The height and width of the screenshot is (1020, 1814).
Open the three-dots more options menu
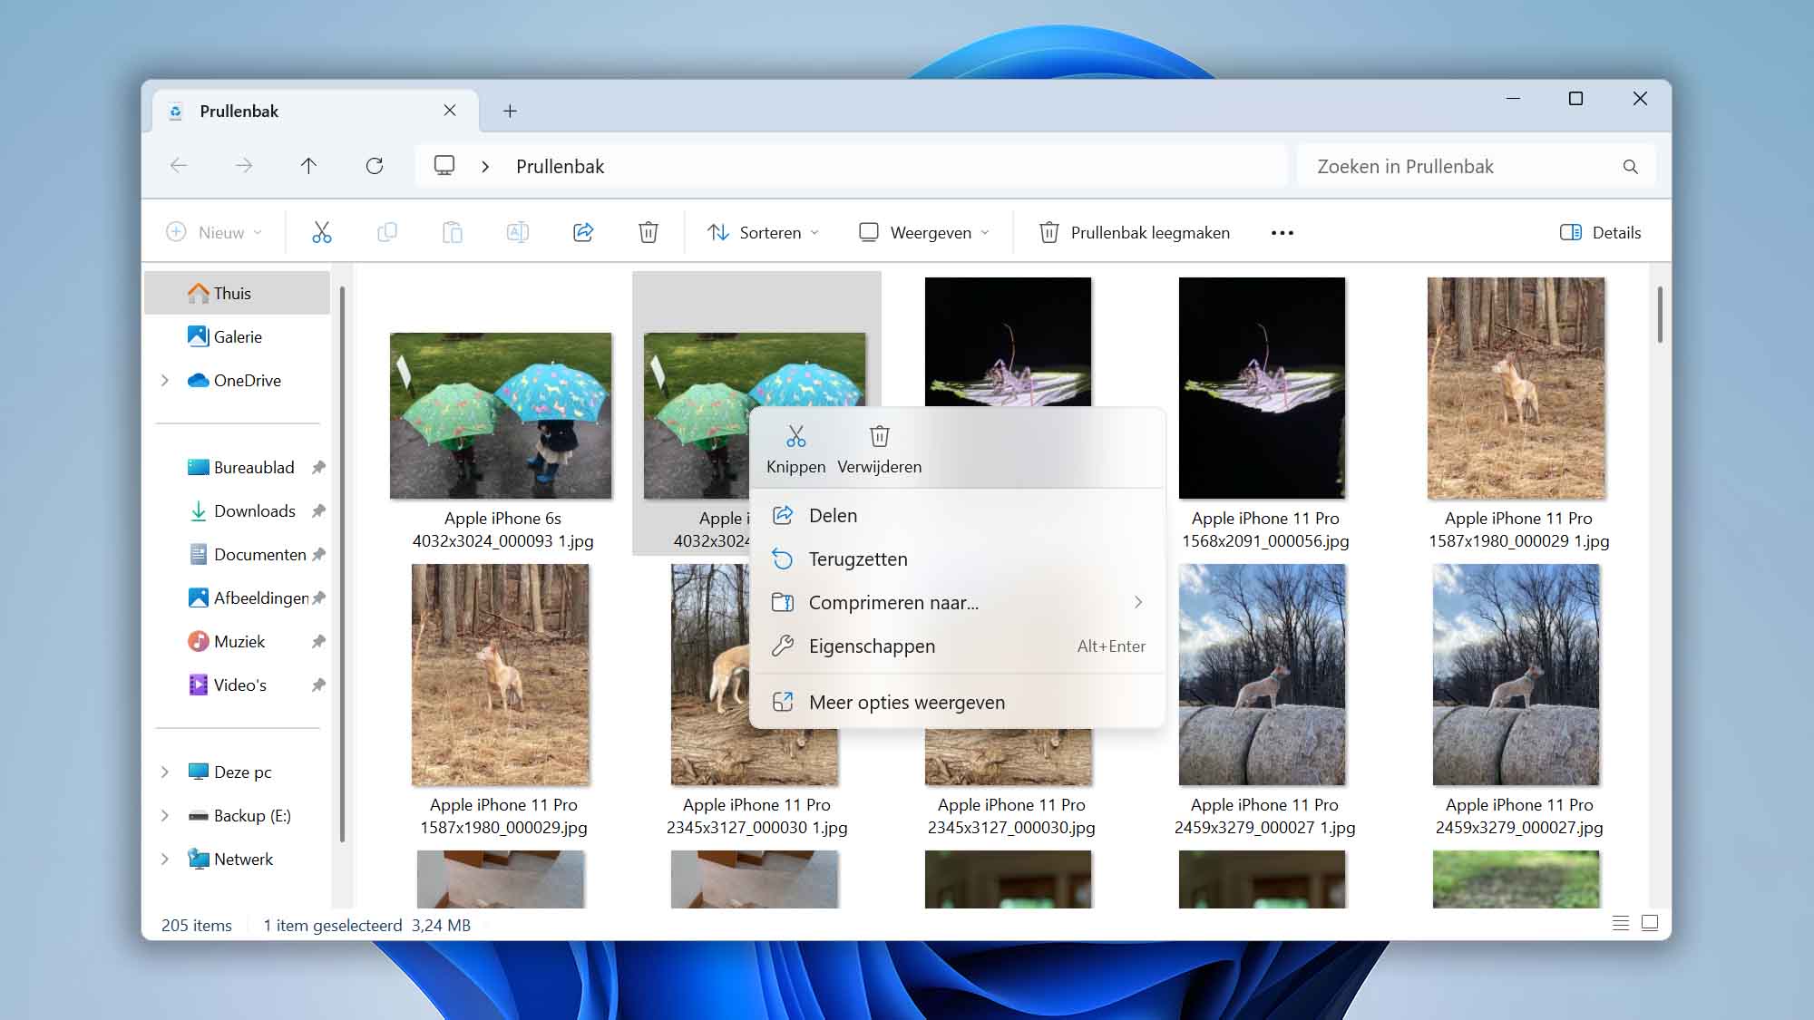1282,233
